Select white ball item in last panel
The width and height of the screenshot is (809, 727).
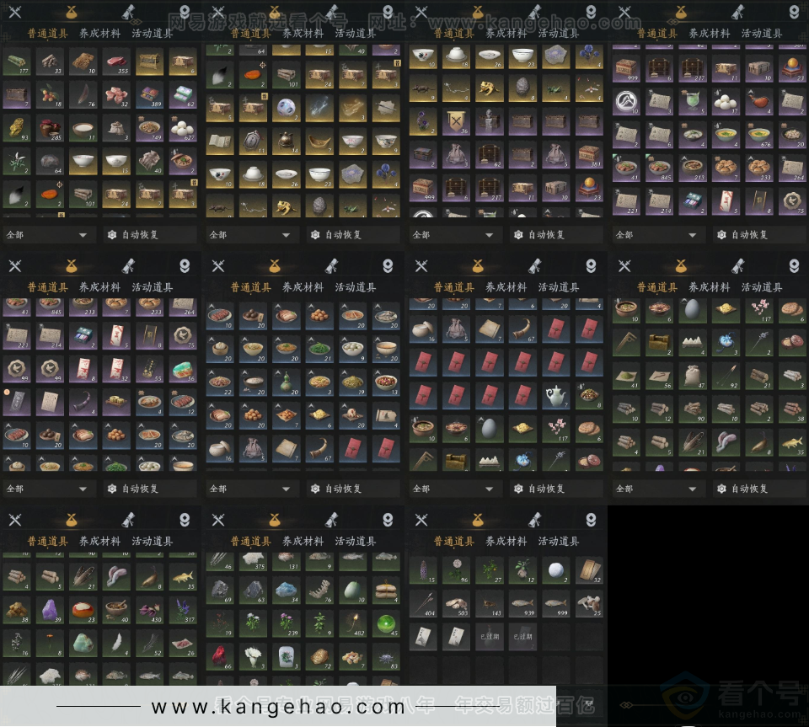pyautogui.click(x=555, y=571)
